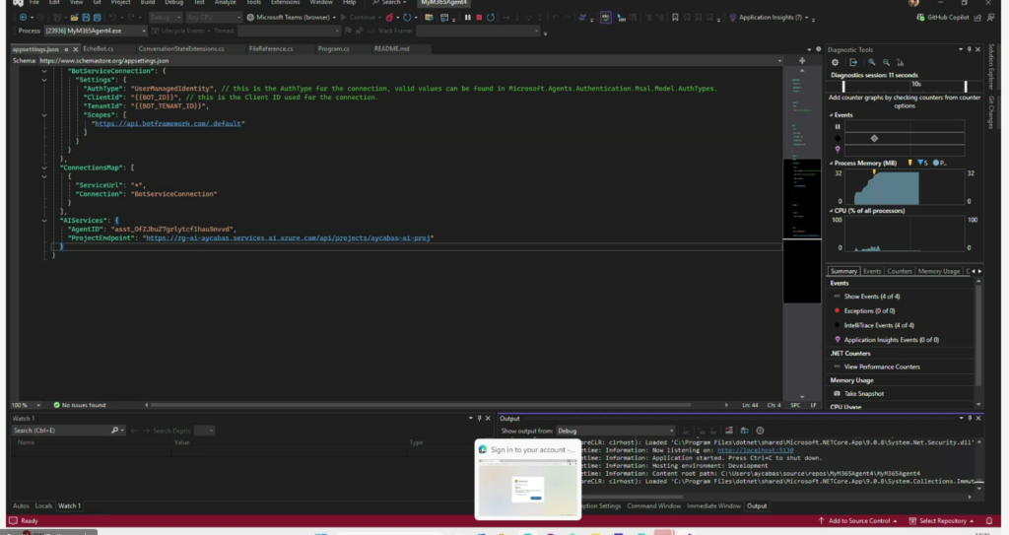This screenshot has width=1009, height=535.
Task: Expand Microsoft Teams (browser) launch dropdown
Action: coord(334,18)
